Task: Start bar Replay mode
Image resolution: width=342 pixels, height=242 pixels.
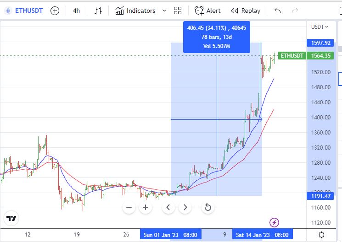Action: tap(246, 11)
